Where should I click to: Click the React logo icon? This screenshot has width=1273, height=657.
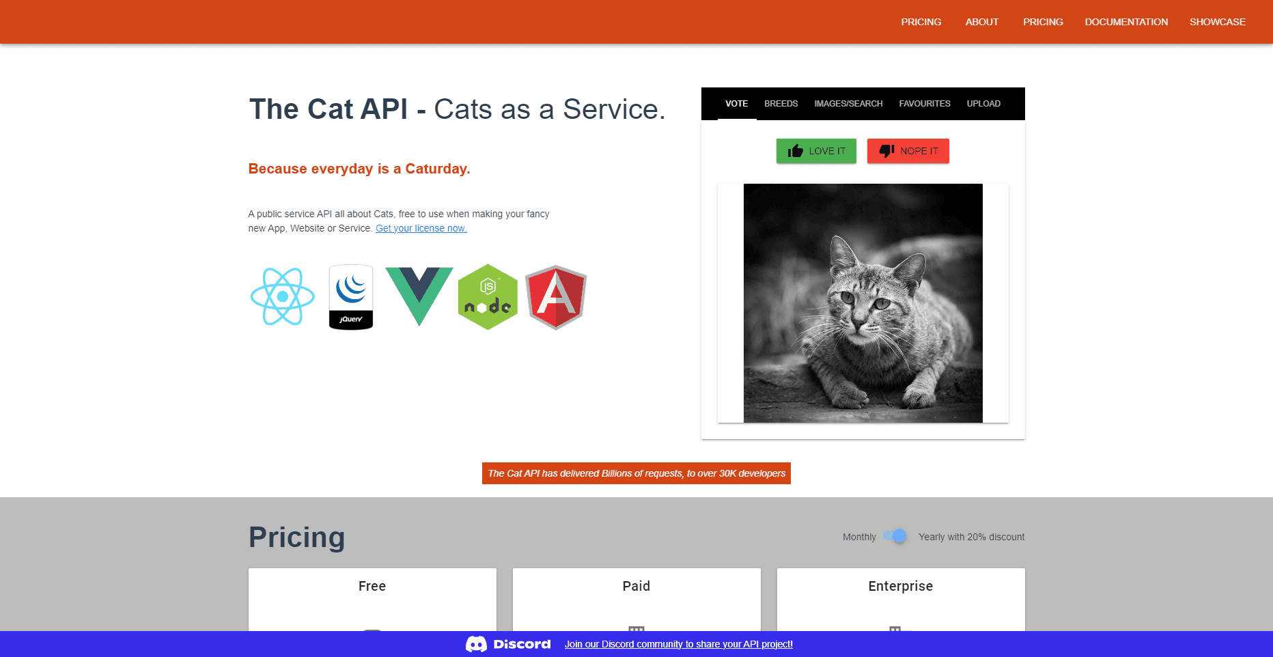tap(282, 296)
